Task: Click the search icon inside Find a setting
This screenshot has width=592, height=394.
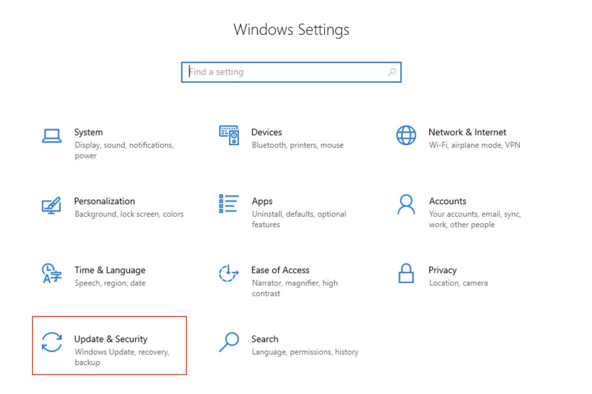Action: [x=391, y=72]
